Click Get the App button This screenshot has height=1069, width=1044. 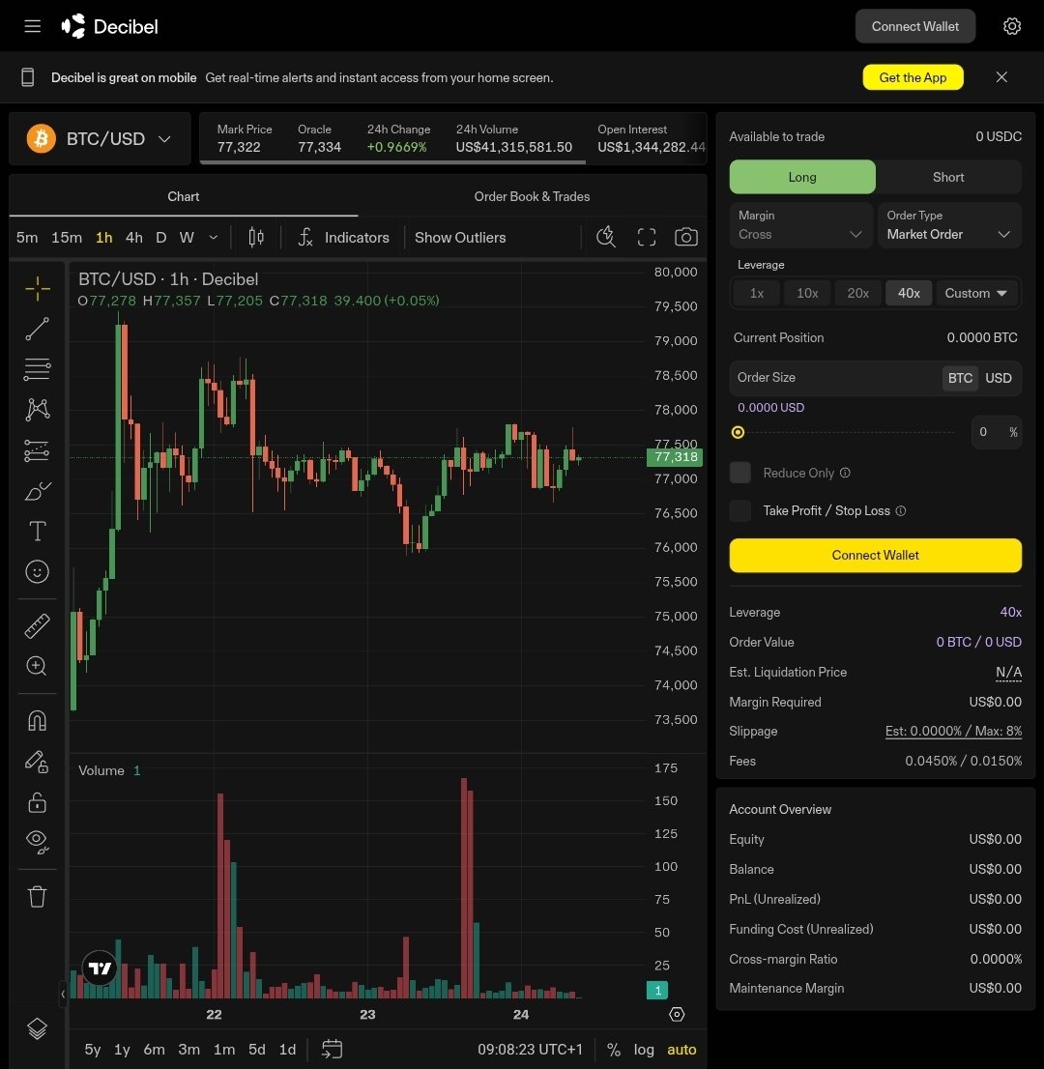(x=913, y=77)
